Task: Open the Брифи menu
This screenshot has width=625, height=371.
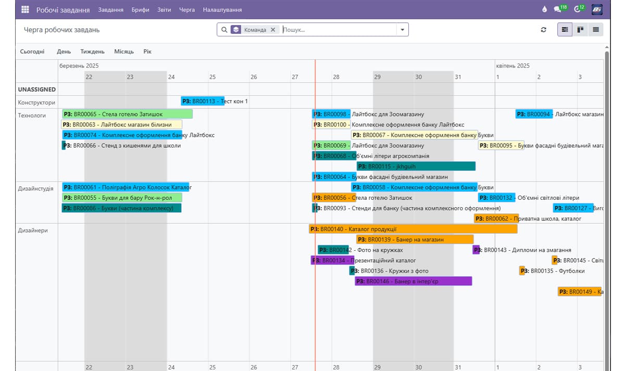Action: (x=140, y=10)
